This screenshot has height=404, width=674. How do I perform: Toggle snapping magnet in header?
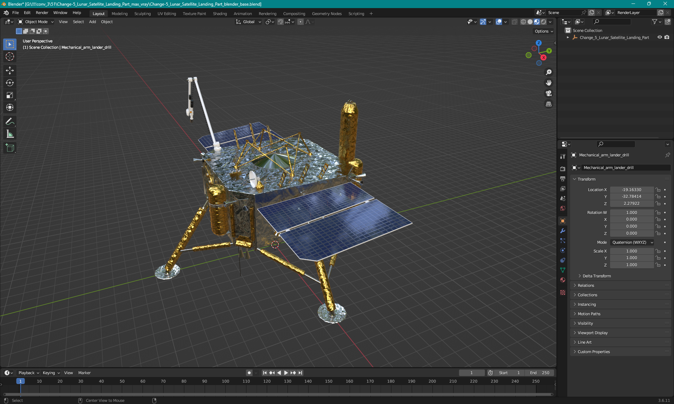pos(280,22)
